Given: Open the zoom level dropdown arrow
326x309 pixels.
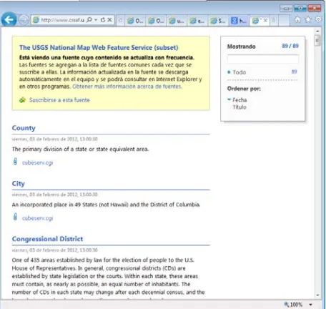Looking at the screenshot, I should (311, 305).
